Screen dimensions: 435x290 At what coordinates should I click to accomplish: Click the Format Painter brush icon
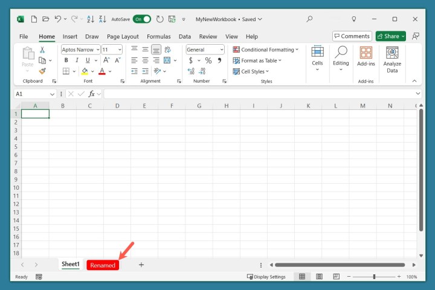42,71
